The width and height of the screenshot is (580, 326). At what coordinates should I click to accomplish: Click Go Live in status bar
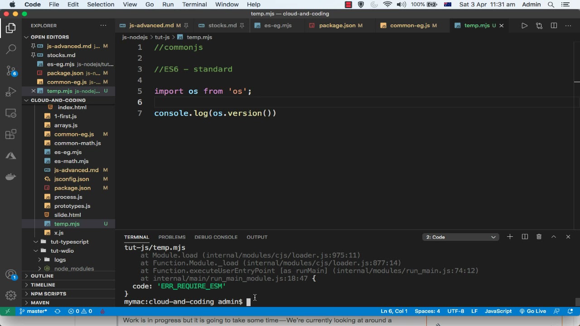532,312
